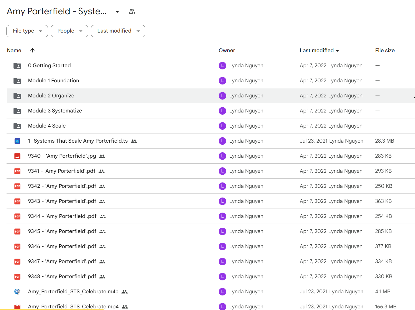Click the shared icon next to Systems That Scale.ts
This screenshot has height=310, width=415.
click(x=134, y=141)
